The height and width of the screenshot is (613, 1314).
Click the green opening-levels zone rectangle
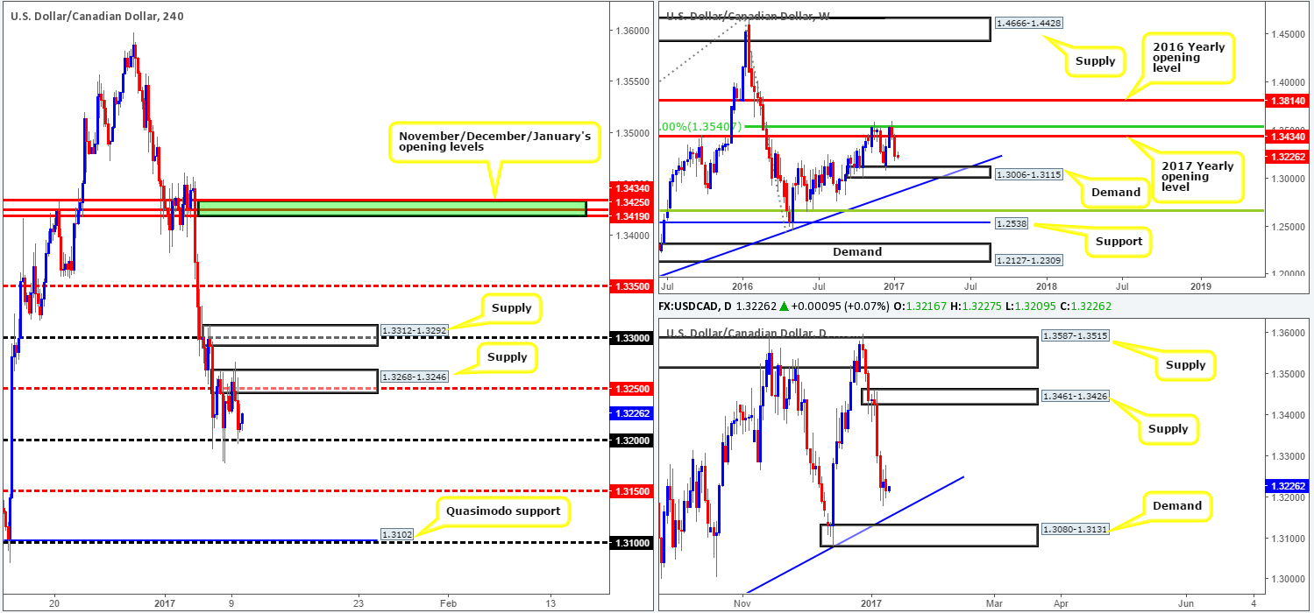pos(392,208)
